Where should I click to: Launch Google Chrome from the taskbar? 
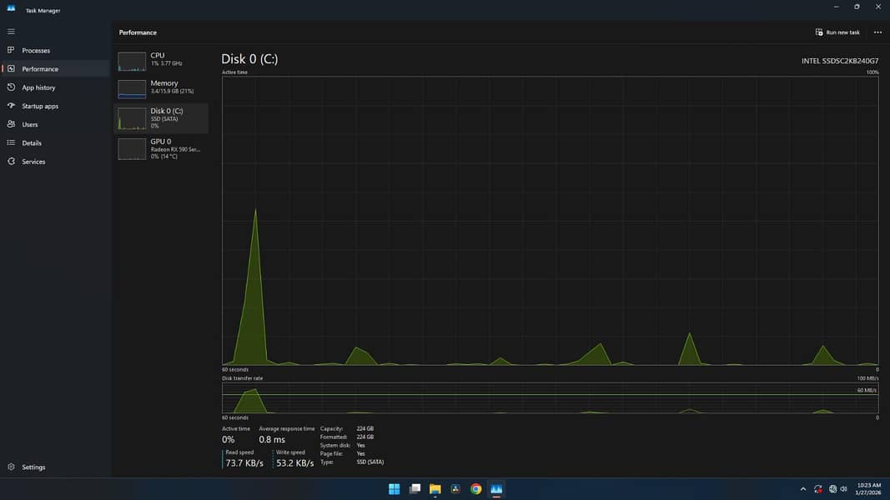[x=475, y=489]
